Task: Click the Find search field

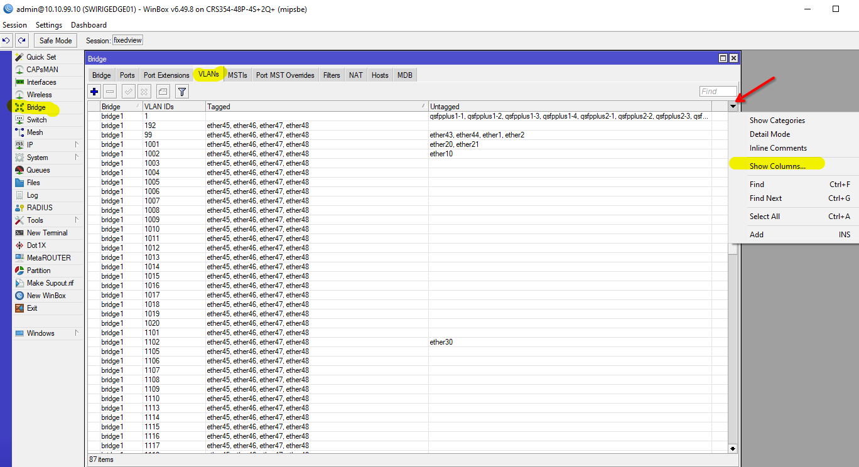Action: pyautogui.click(x=718, y=92)
